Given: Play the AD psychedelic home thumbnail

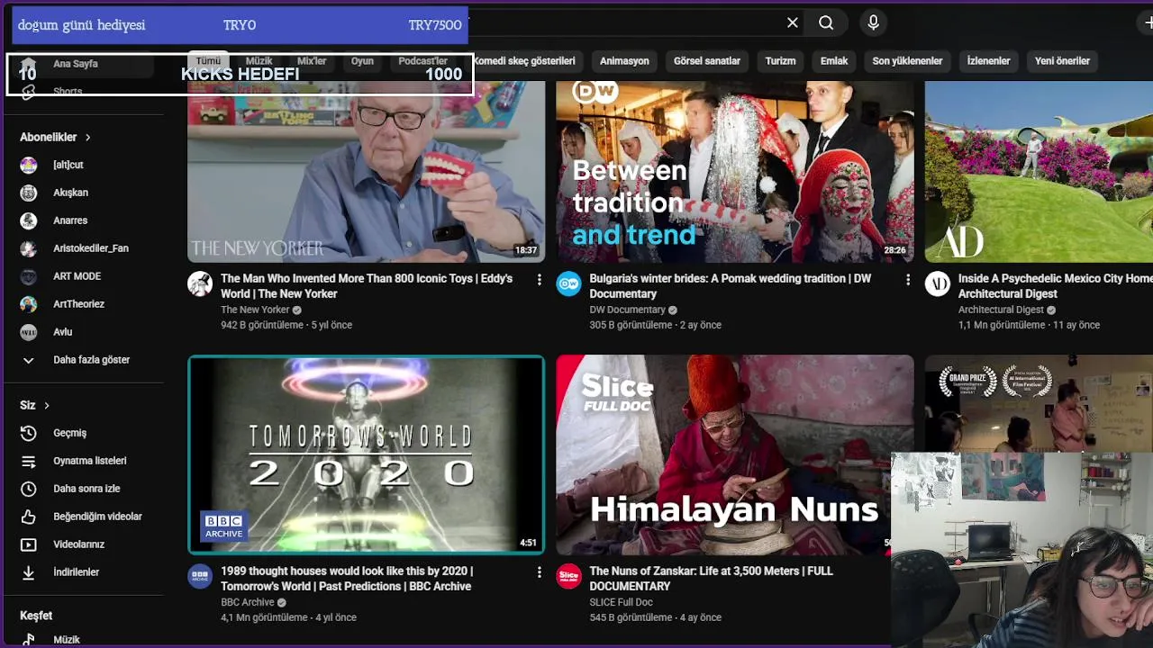Looking at the screenshot, I should [1039, 172].
